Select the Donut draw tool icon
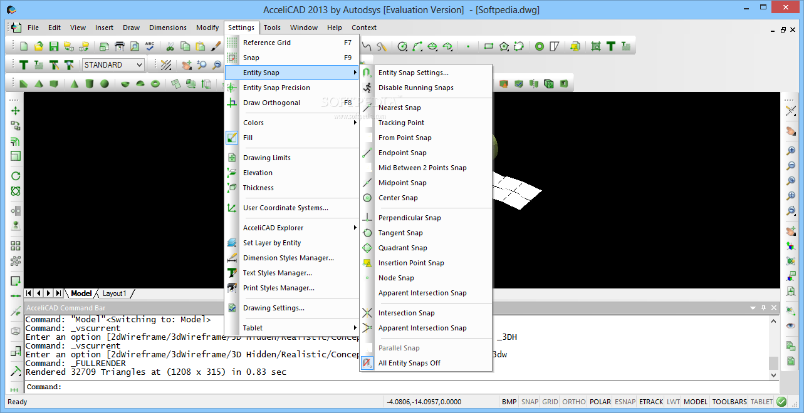This screenshot has height=413, width=804. point(540,46)
